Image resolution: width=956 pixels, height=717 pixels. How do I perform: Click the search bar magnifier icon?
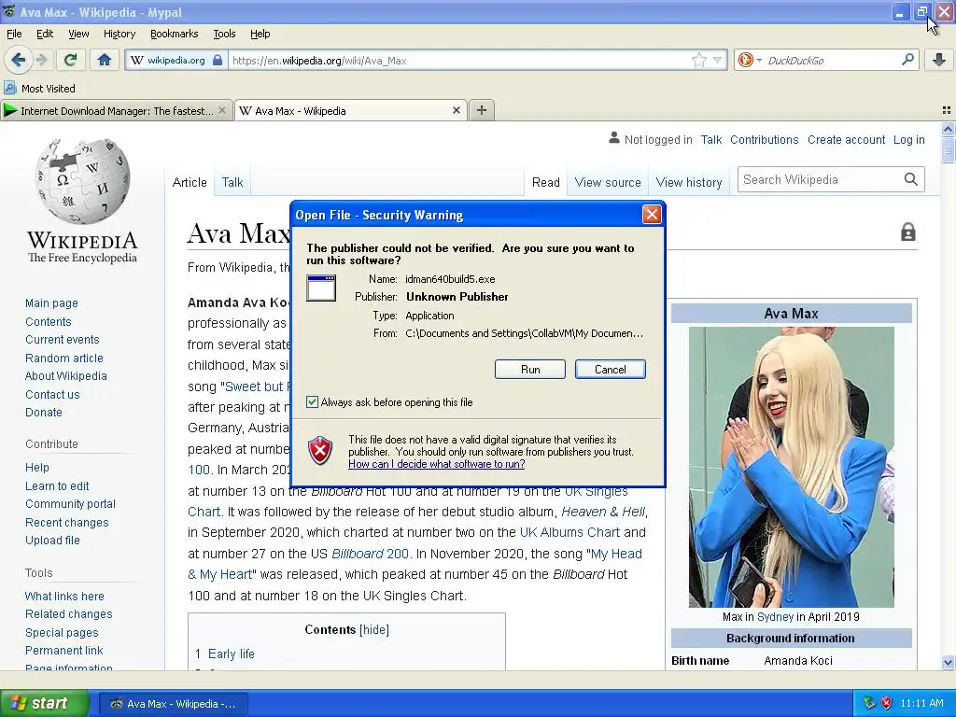click(x=907, y=60)
